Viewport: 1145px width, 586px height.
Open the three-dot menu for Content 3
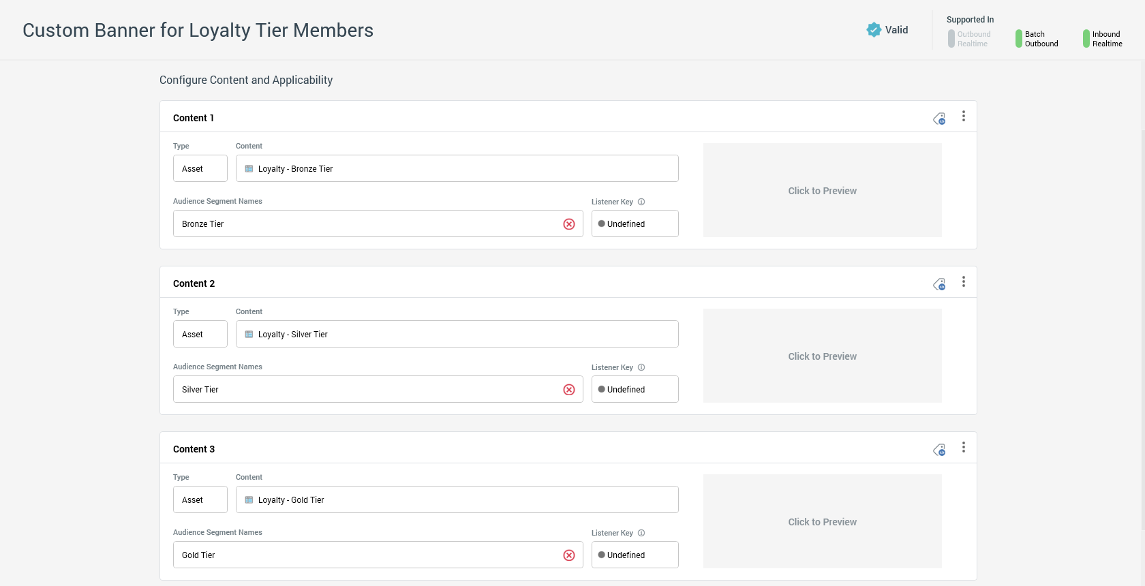(963, 448)
